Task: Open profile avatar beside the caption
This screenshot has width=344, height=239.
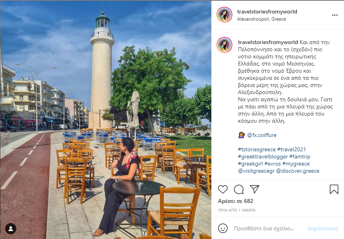Action: pyautogui.click(x=224, y=45)
